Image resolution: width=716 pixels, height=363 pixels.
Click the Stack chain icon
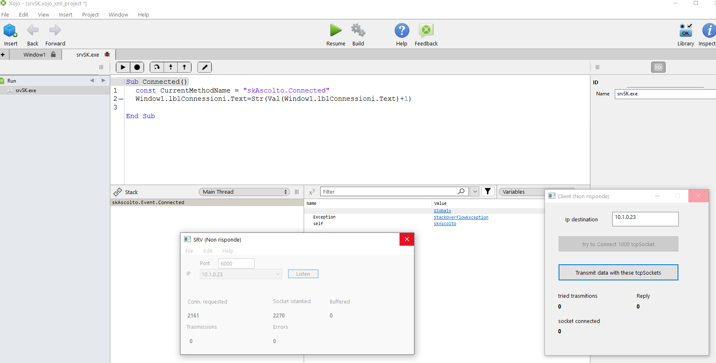pyautogui.click(x=118, y=192)
